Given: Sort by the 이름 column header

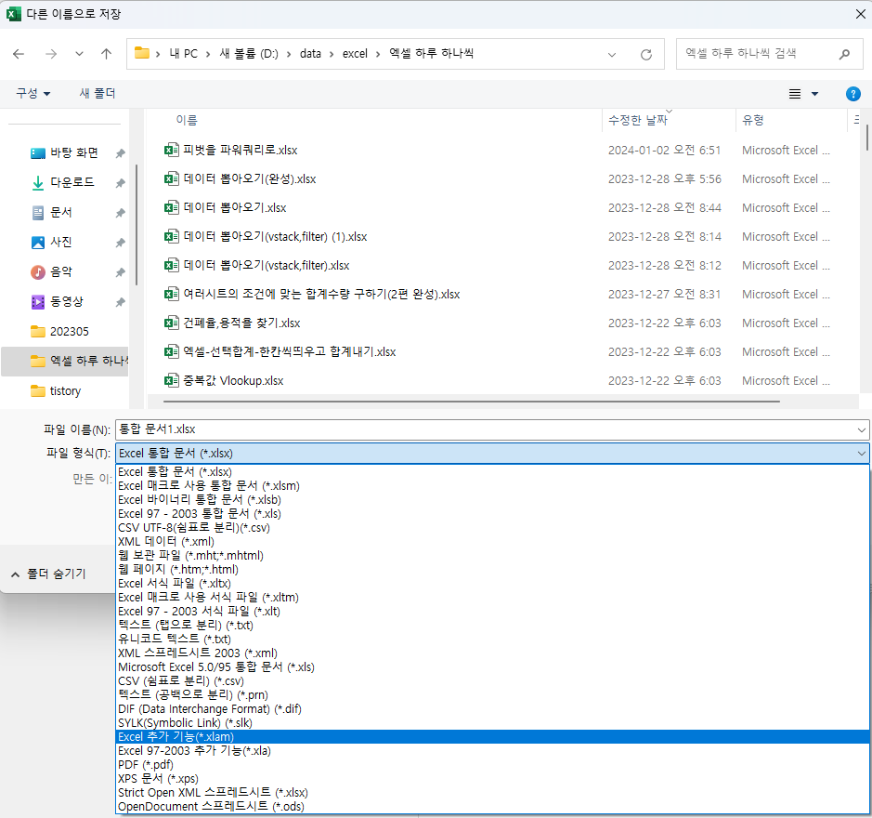Looking at the screenshot, I should 187,120.
